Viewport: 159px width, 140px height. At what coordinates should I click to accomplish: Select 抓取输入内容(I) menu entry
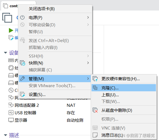coord(55,48)
